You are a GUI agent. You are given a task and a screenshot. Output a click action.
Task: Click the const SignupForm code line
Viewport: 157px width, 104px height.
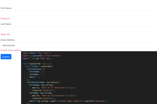point(37,64)
